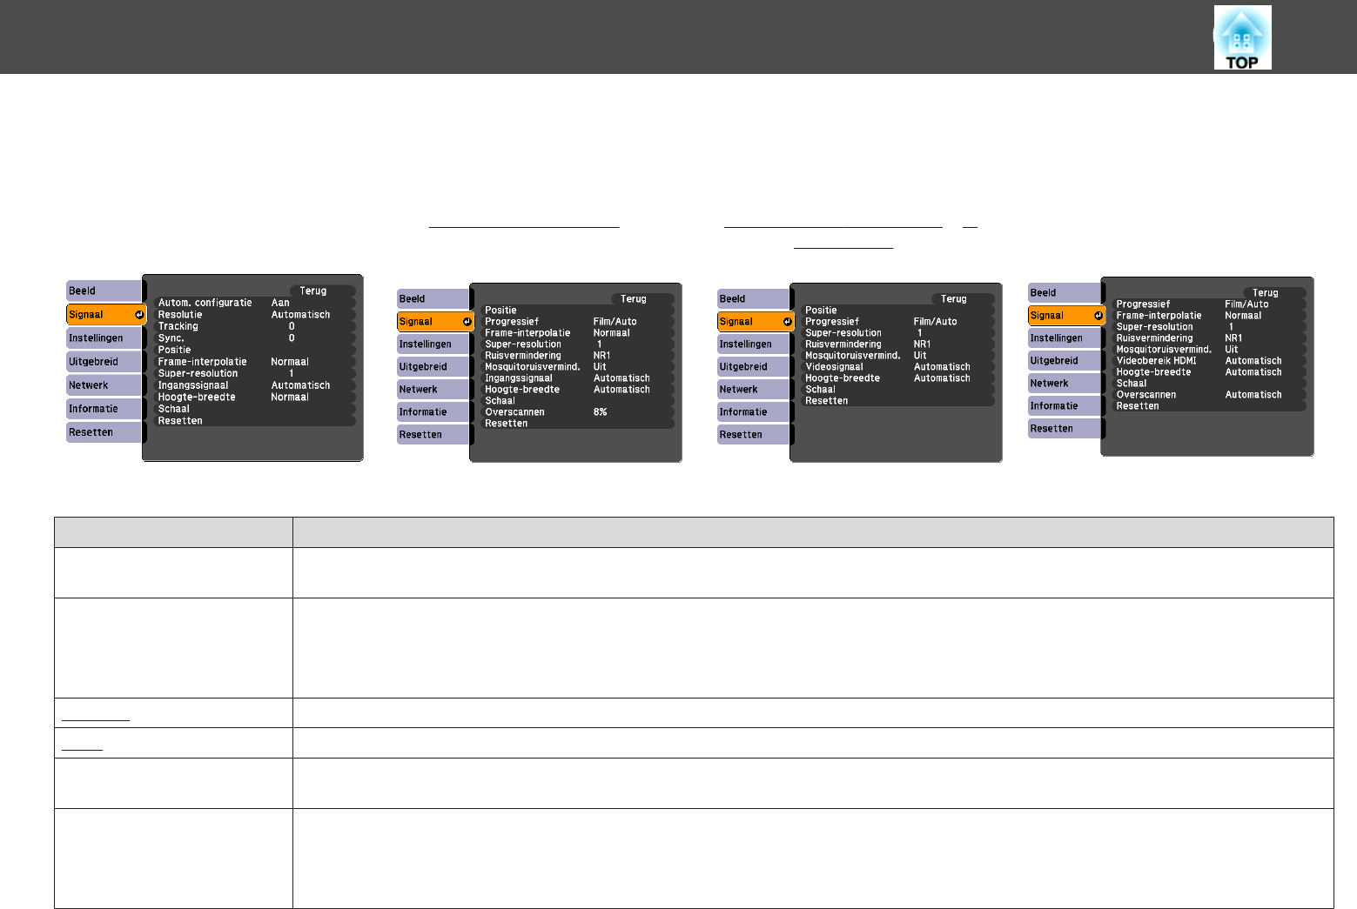Choose Overscannen Automatisch row in the Videobereik HDMI menu
This screenshot has height=909, width=1357.
click(x=1209, y=395)
